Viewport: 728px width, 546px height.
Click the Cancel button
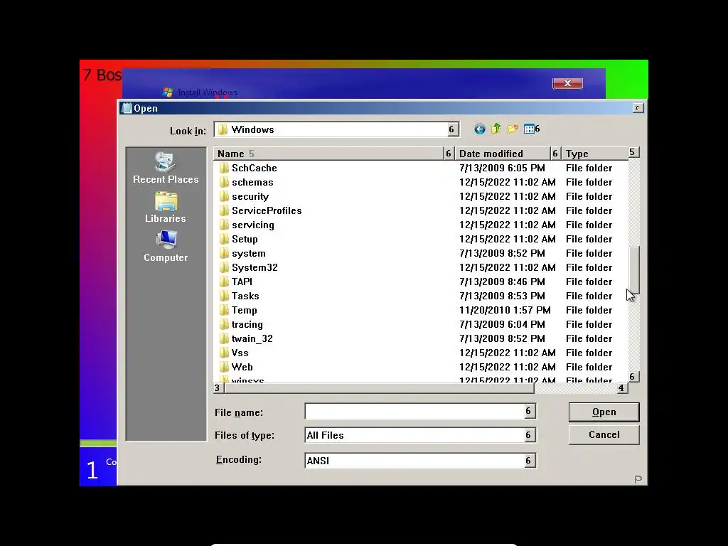[x=604, y=434]
